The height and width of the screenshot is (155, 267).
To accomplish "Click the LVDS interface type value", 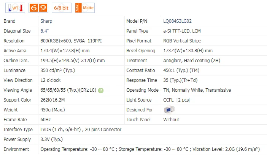I will pos(81,130).
